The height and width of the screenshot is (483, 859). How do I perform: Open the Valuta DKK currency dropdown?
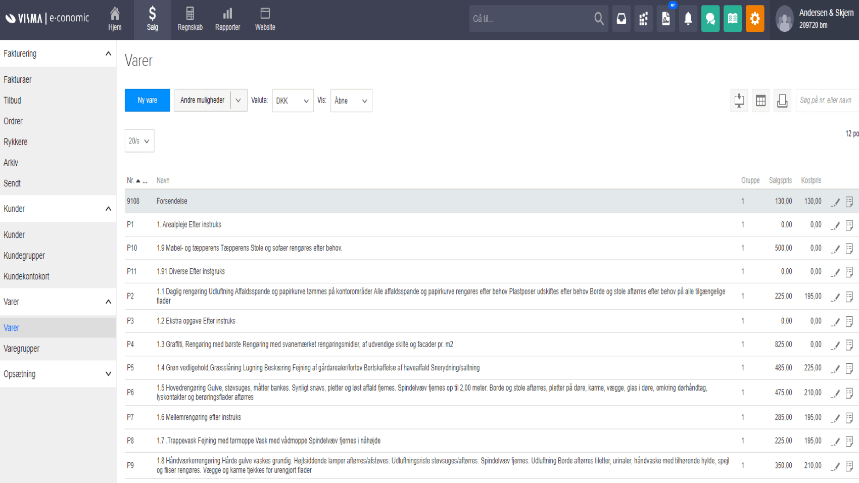293,101
